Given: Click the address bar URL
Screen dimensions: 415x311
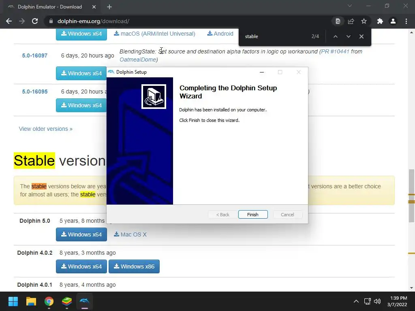Looking at the screenshot, I should pyautogui.click(x=93, y=21).
